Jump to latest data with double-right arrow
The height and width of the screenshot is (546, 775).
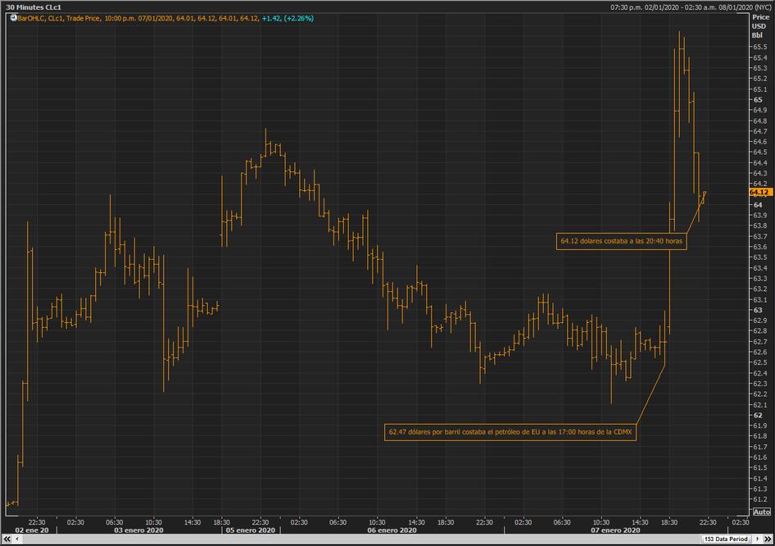[770, 539]
